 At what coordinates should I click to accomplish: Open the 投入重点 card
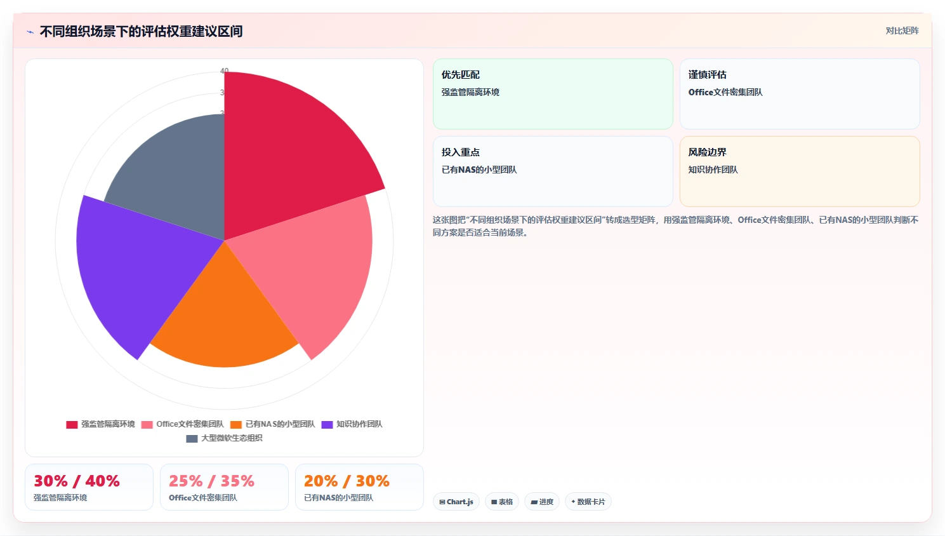(x=553, y=171)
